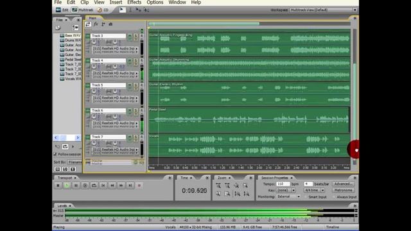The image size is (411, 231).
Task: Stop playback in Transport panel
Action: click(x=58, y=185)
